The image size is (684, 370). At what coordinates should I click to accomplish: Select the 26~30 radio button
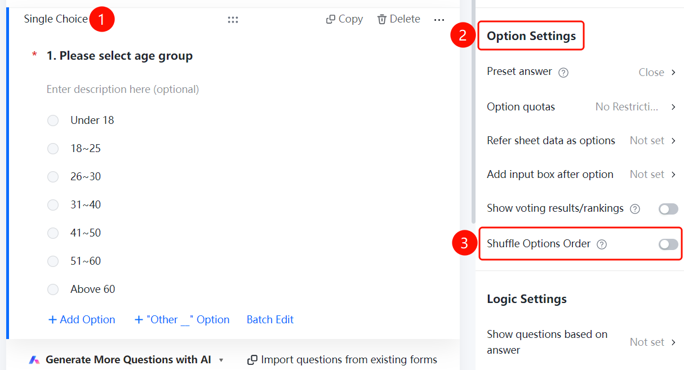pos(53,177)
